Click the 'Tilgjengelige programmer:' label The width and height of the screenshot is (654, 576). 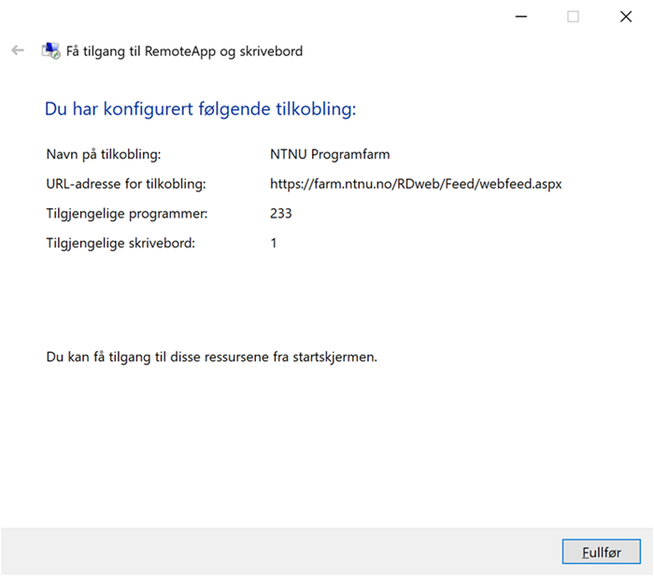point(127,214)
